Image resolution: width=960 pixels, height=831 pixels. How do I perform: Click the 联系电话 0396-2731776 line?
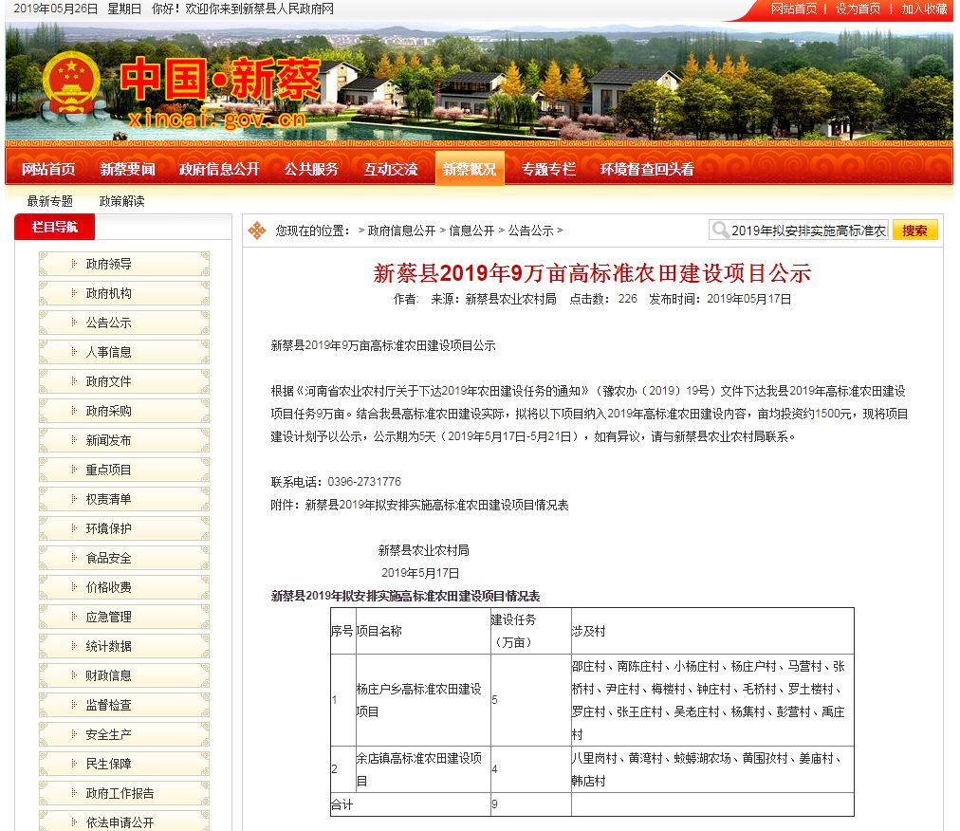[336, 482]
